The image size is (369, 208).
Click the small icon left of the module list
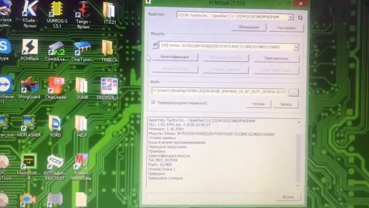point(155,45)
